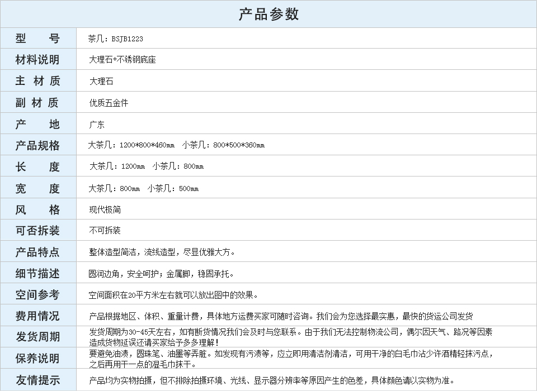Image resolution: width=537 pixels, height=391 pixels.
Task: Select the 型号 row label
Action: coord(37,39)
